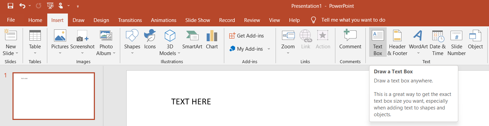Insert a SmartArt graphic
The image size is (489, 126).
point(192,40)
